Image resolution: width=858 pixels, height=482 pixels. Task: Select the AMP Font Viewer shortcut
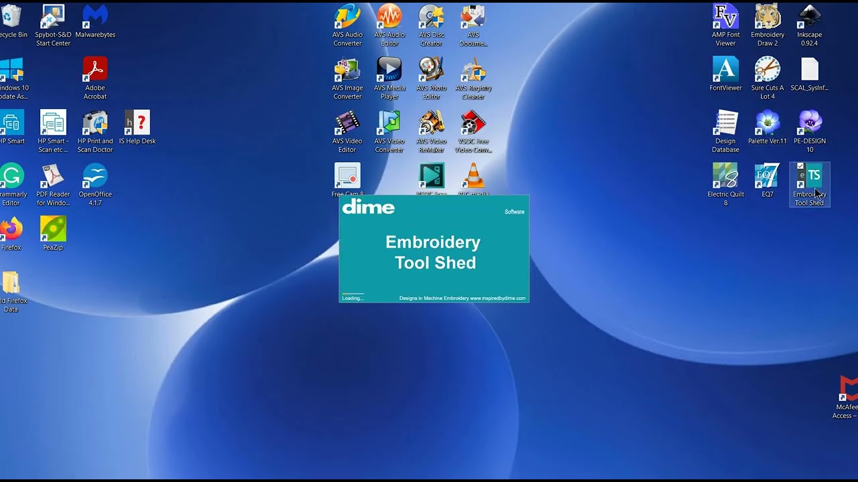click(x=725, y=25)
